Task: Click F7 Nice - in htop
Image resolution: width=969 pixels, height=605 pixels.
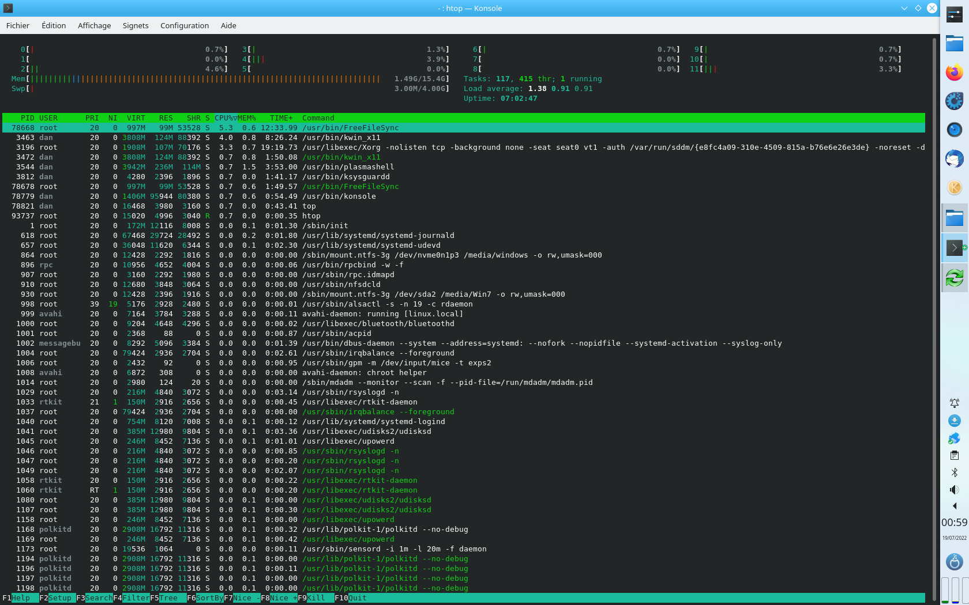Action: 242,598
